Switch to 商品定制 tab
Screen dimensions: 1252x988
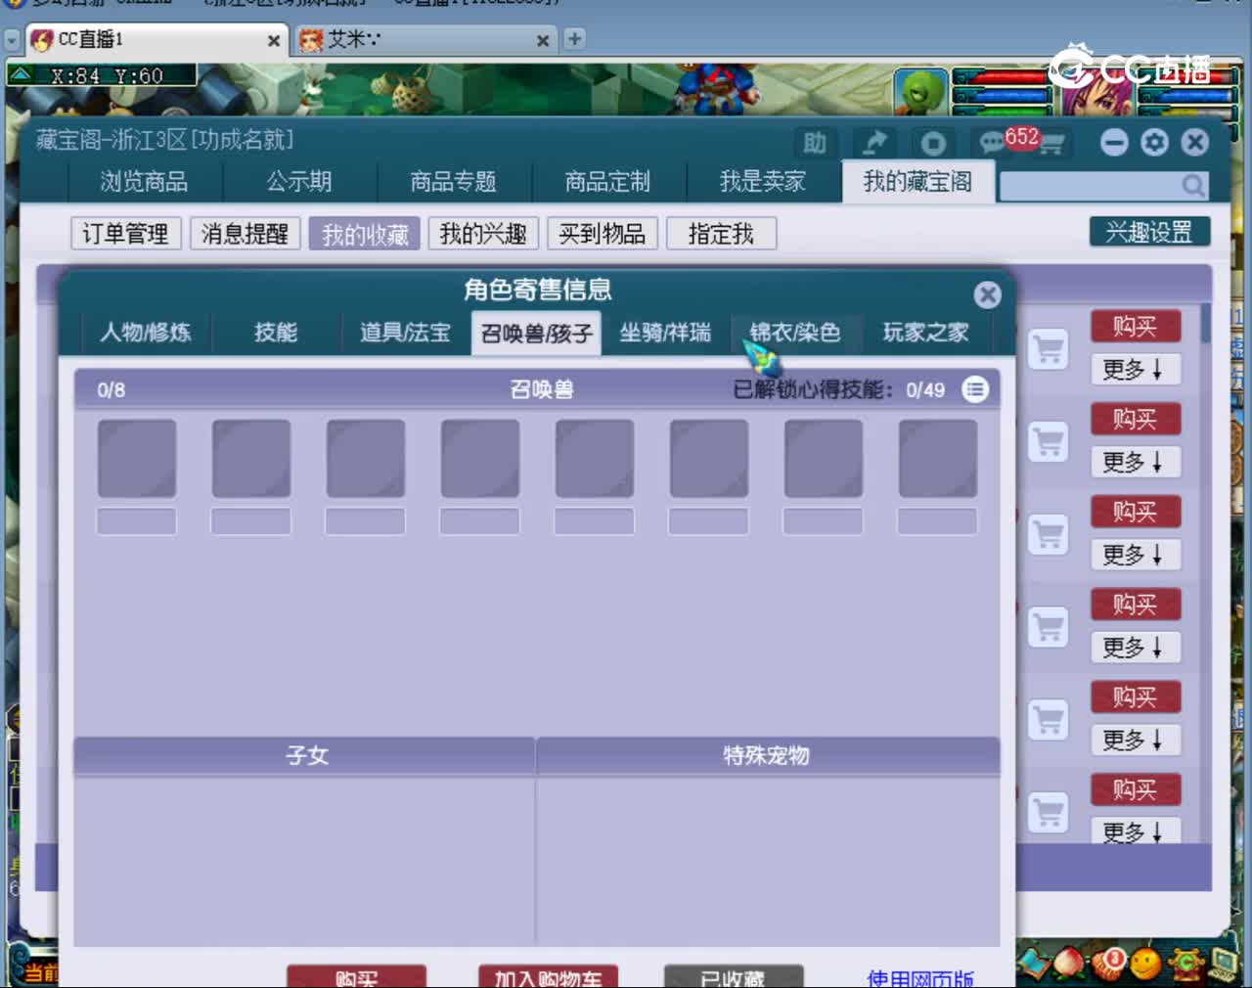pos(607,182)
